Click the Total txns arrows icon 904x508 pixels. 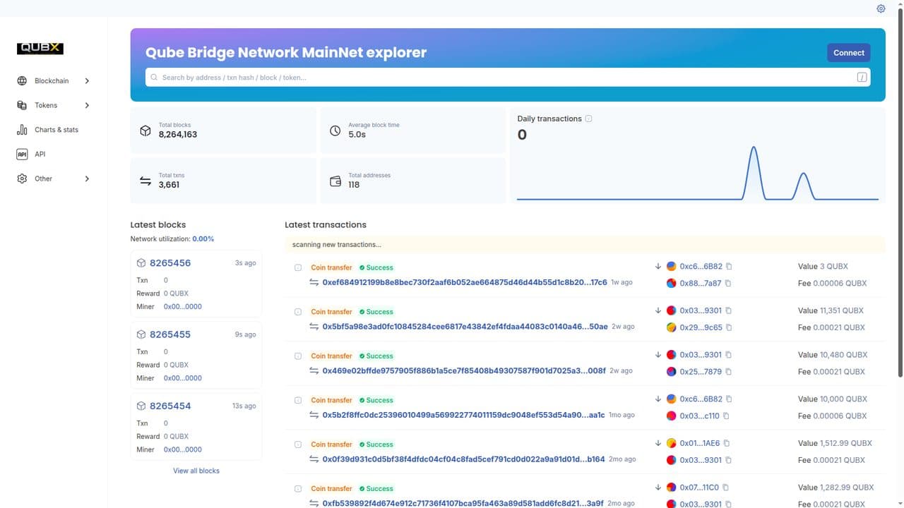[145, 181]
